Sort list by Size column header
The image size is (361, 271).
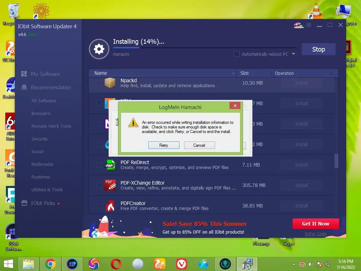tap(244, 73)
